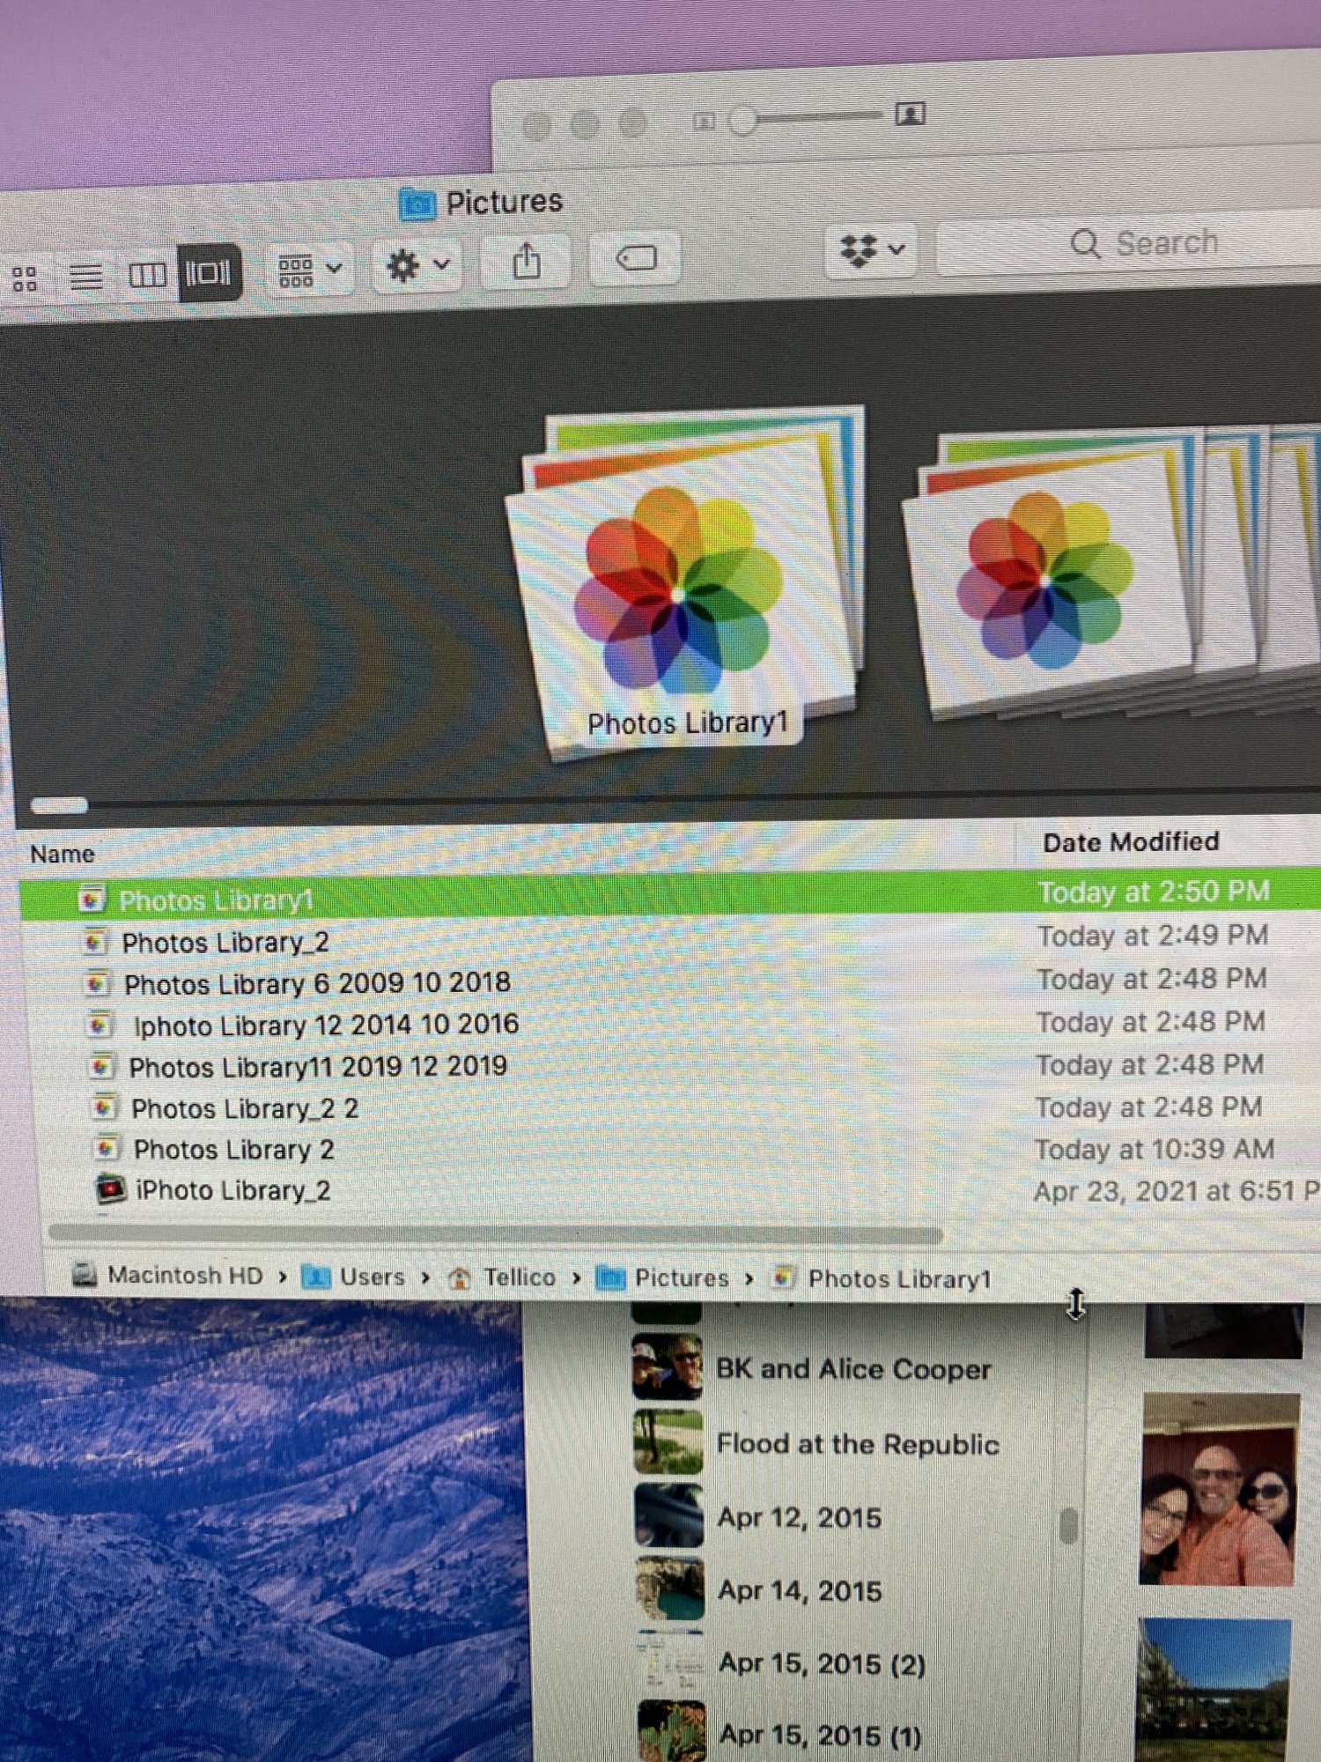
Task: Click the Iphoto Library 12 file icon
Action: 100,1025
